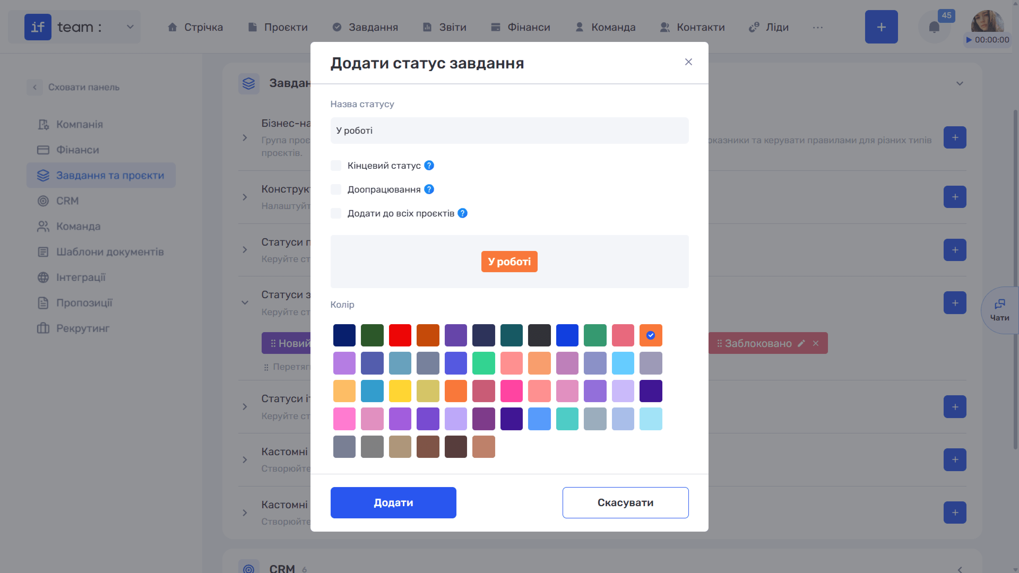This screenshot has height=573, width=1019.
Task: Expand the Статуси ітерацій row chevron
Action: (x=245, y=406)
